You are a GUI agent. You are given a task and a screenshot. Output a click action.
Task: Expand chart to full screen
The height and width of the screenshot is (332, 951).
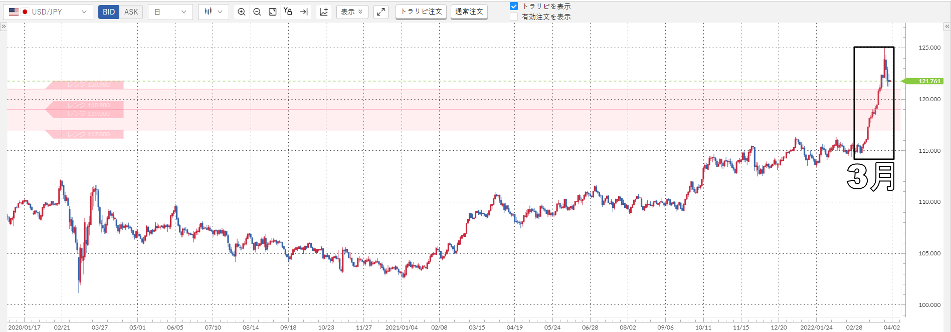click(x=381, y=12)
